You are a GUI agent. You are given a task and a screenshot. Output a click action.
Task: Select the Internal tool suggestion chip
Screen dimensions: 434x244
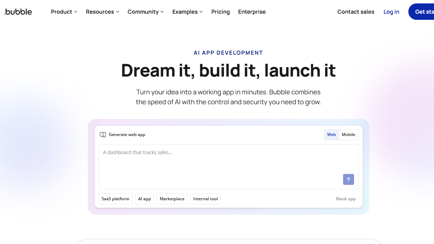coord(205,199)
